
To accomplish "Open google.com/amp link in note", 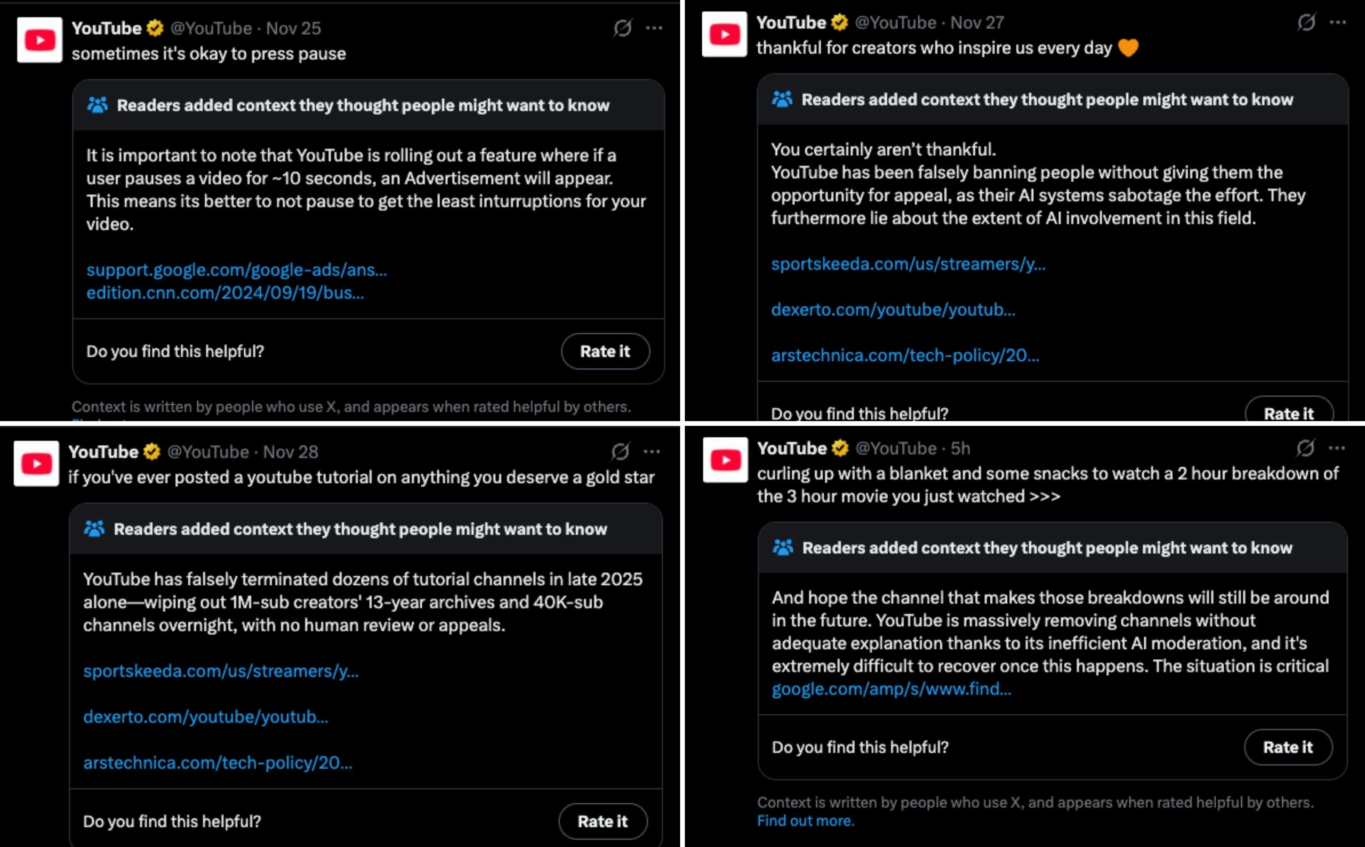I will 891,689.
